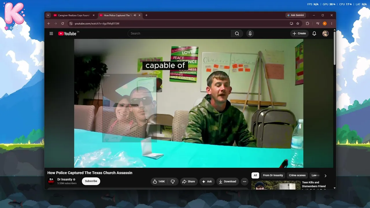Click the video player to pause
Screen dimensions: 370x208
pos(189,103)
